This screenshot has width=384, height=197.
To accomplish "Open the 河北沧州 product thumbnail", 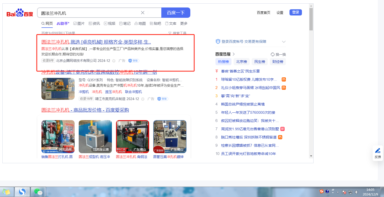I will [58, 137].
